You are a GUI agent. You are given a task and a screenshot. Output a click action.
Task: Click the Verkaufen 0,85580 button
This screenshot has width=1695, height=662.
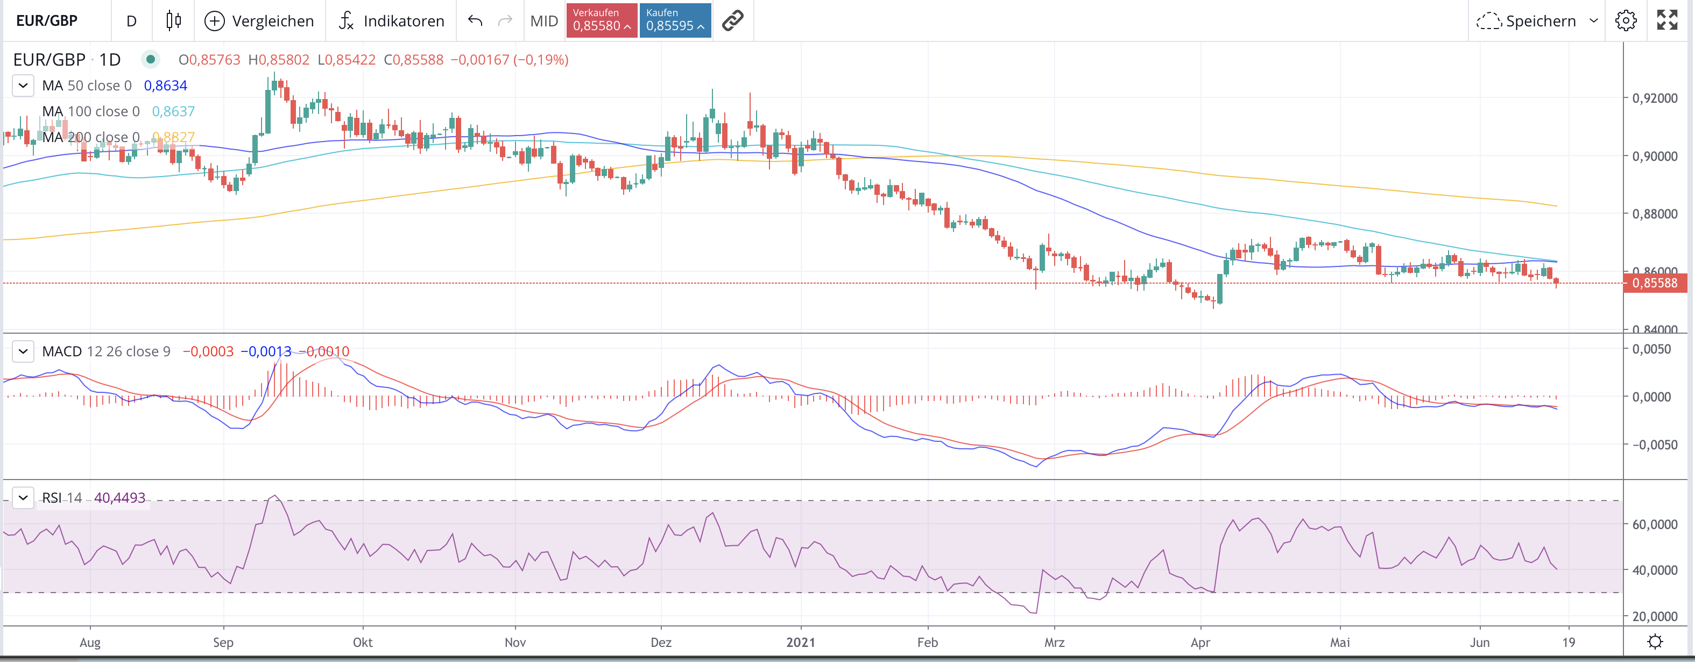coord(602,20)
